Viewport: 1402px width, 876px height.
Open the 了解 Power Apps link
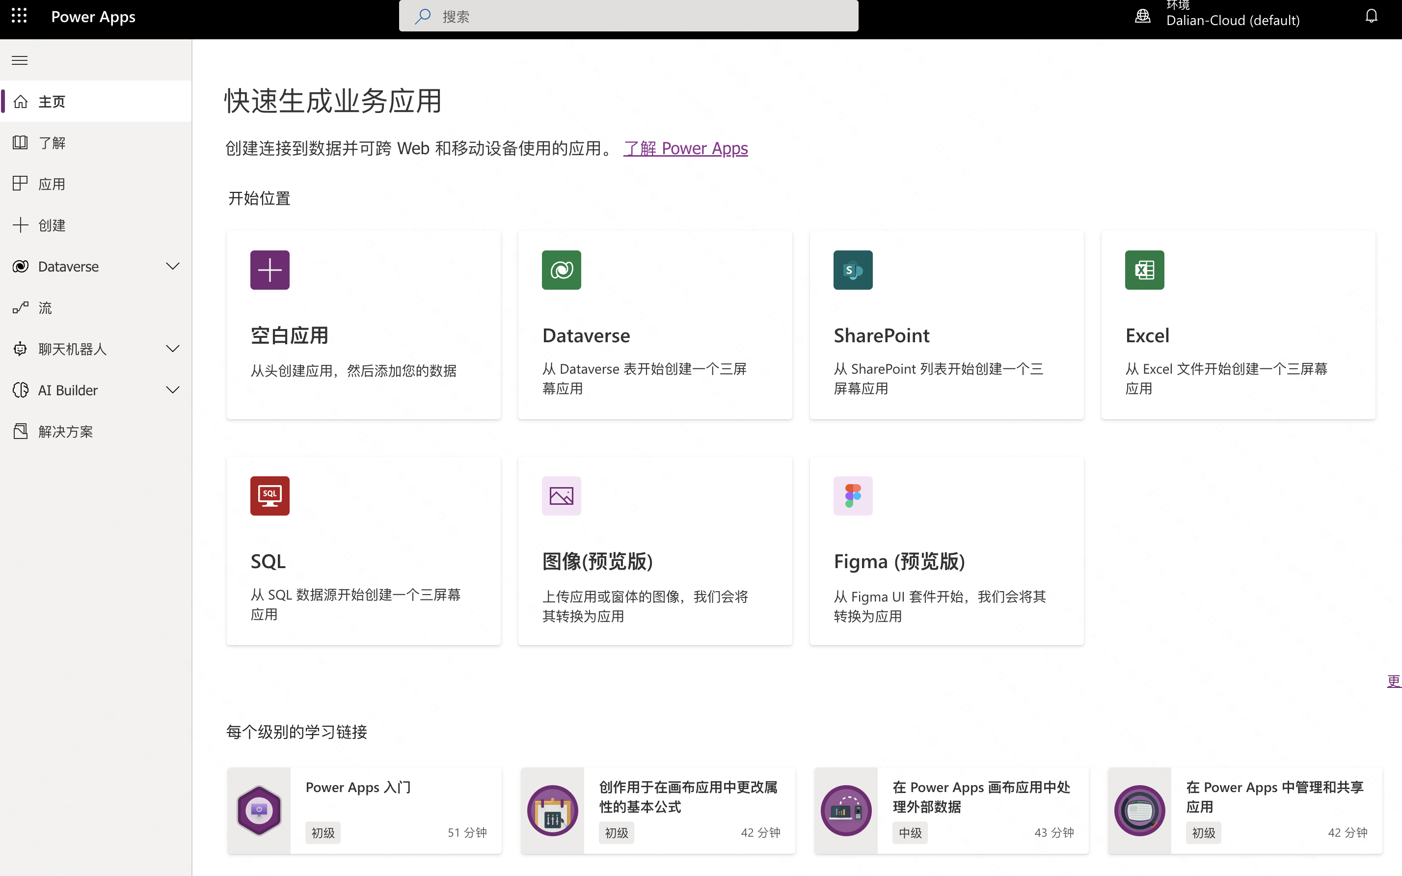point(686,149)
